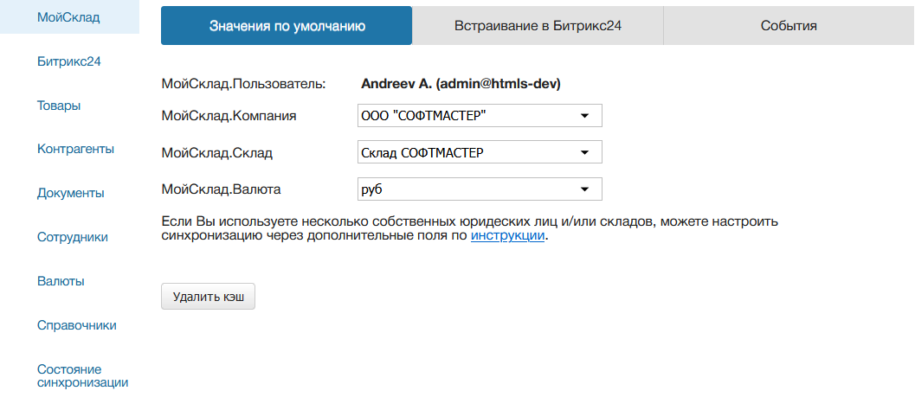Viewport: 915px width, 410px height.
Task: Open the Справочники sidebar item
Action: click(77, 325)
